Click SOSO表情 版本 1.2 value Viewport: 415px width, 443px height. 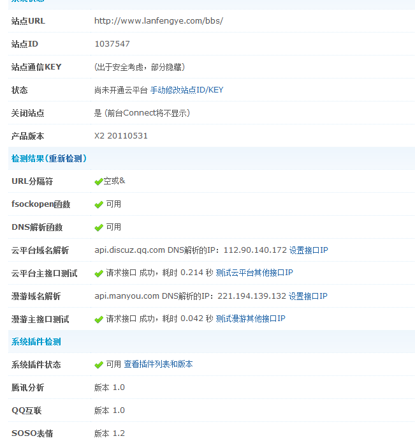110,433
